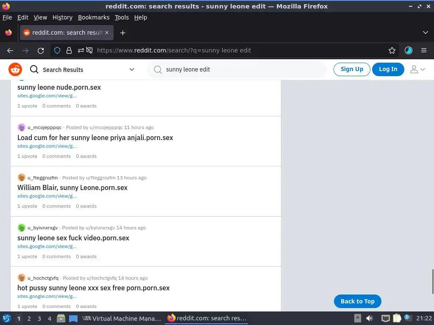Open the History menu

tap(62, 17)
